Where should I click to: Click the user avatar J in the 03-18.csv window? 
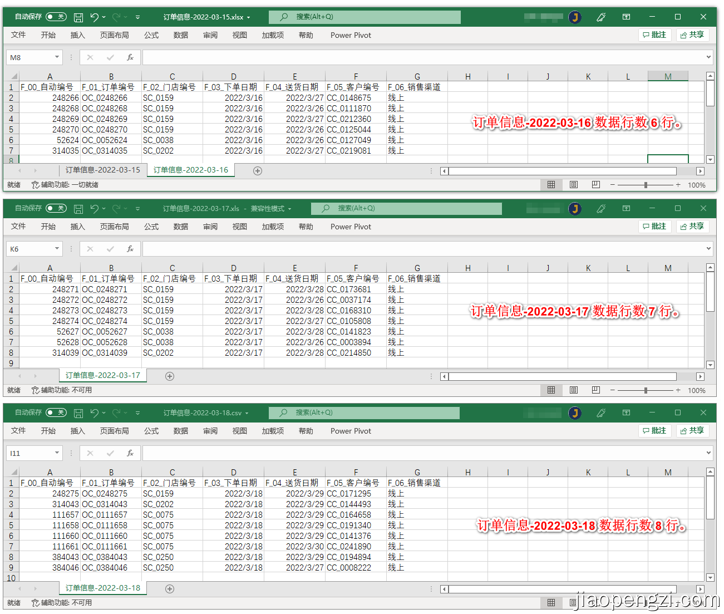[575, 413]
